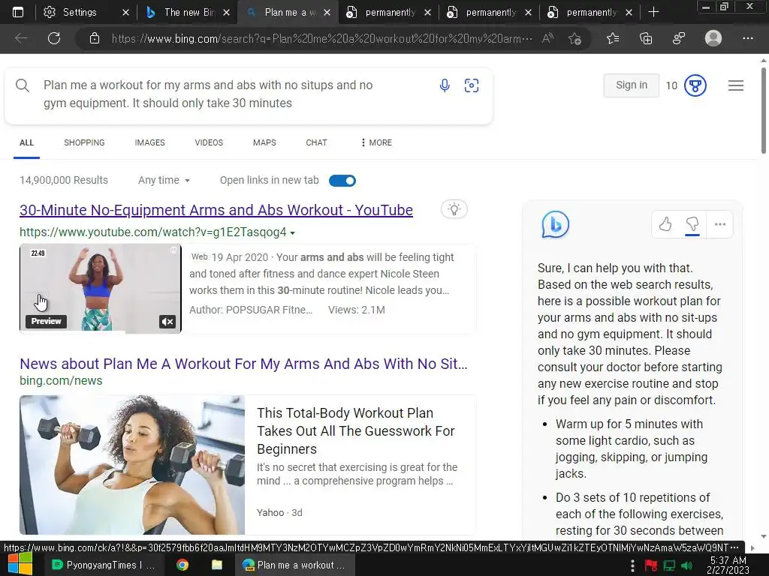Open Edge Settings and more ellipsis

[747, 38]
